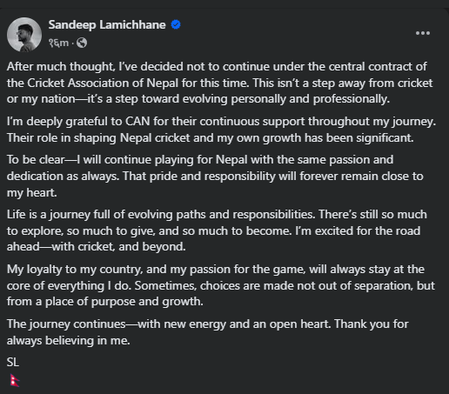Click the line ending 'my heart.'
The image size is (449, 394).
coord(32,192)
